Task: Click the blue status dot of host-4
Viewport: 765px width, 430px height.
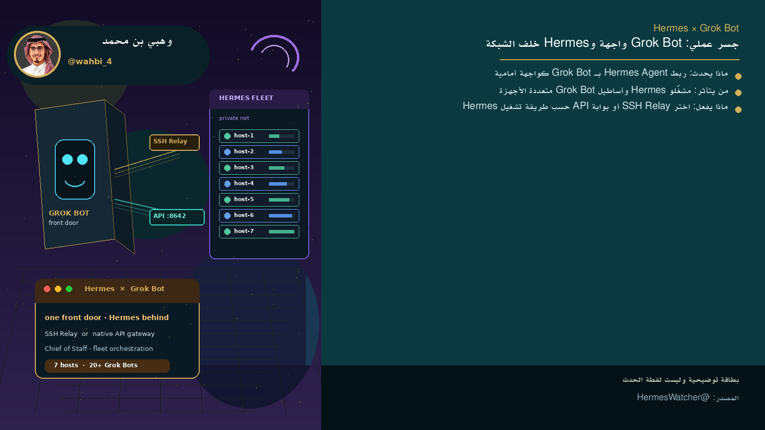Action: [x=227, y=184]
